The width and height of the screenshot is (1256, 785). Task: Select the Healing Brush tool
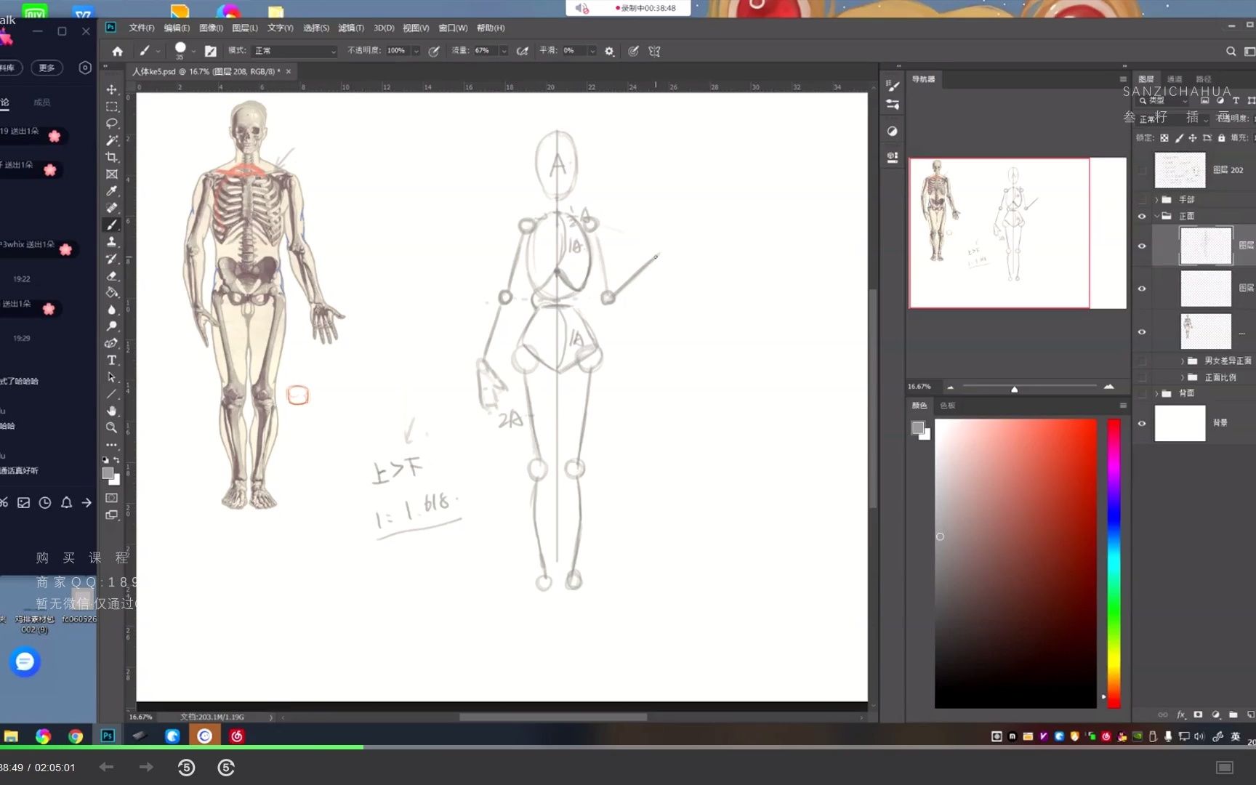[x=111, y=208]
